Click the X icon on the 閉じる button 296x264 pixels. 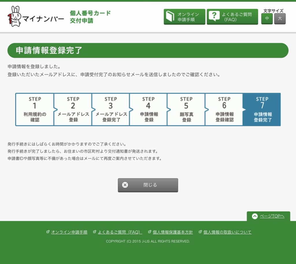(125, 185)
